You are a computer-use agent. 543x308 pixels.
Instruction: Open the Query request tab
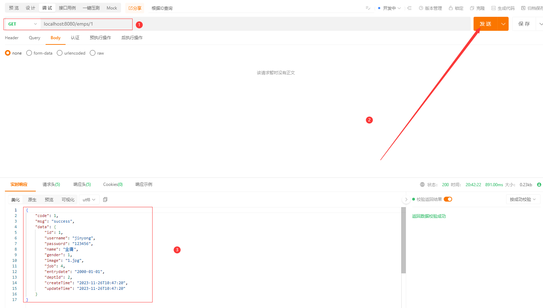34,37
